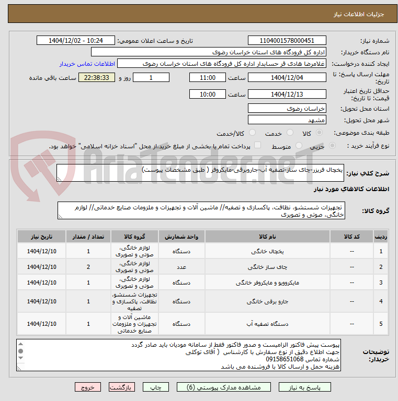Click scroll up arrow in buyer notes
The height and width of the screenshot is (401, 398).
click(21, 344)
